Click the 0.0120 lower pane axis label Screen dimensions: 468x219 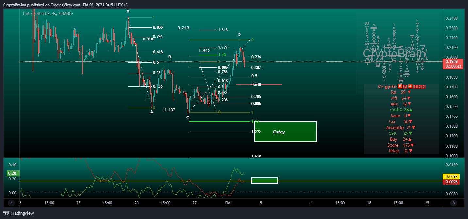pyautogui.click(x=451, y=165)
